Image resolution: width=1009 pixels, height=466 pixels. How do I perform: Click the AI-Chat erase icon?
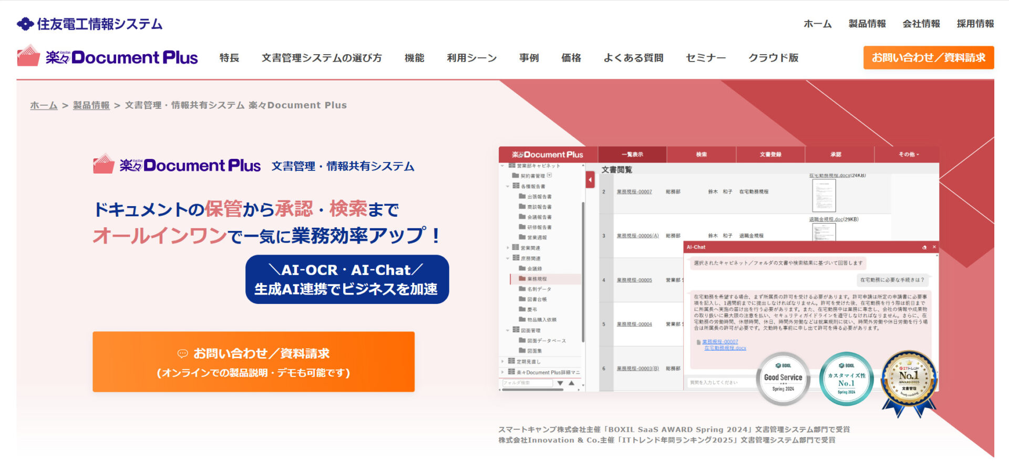click(924, 247)
